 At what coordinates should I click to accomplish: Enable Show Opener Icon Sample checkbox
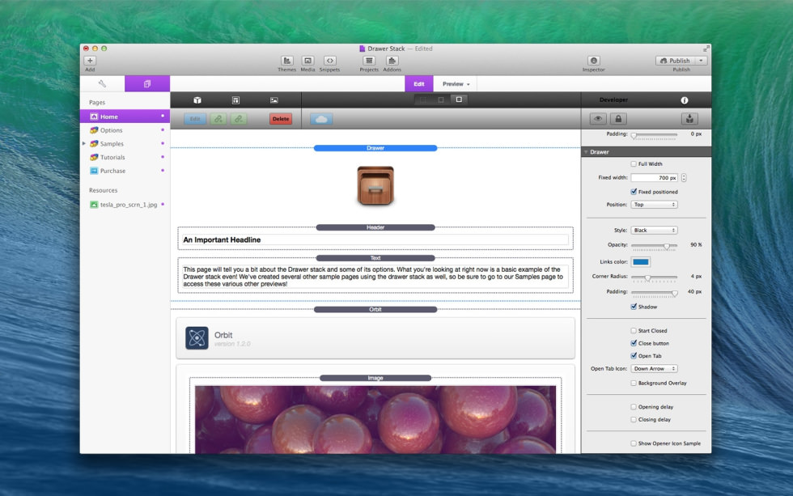[x=633, y=443]
